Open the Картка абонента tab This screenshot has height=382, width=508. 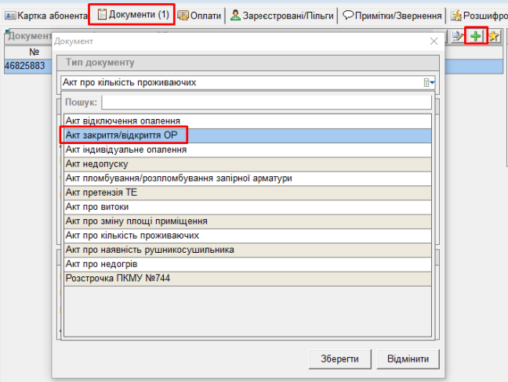[46, 15]
